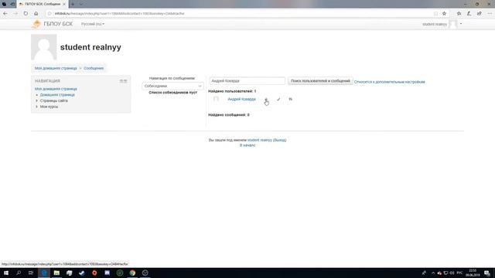Open Edge settings and more menu
This screenshot has height=278, width=495.
pos(490,14)
